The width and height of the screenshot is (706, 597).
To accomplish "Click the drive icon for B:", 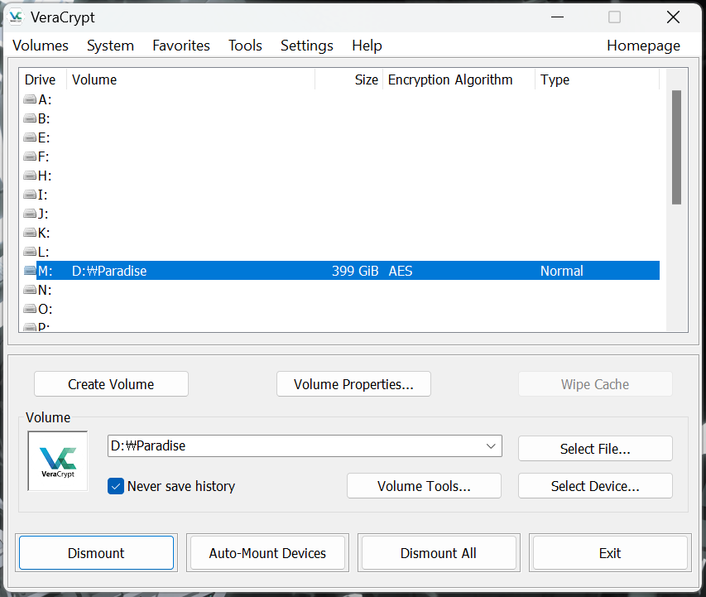I will coord(30,118).
